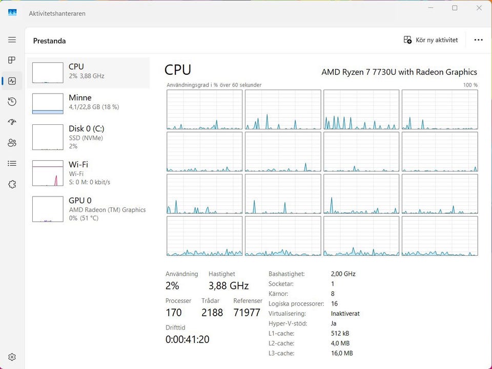This screenshot has height=369, width=492.
Task: Click the Disk 0 mini graph thumbnail
Action: click(48, 137)
